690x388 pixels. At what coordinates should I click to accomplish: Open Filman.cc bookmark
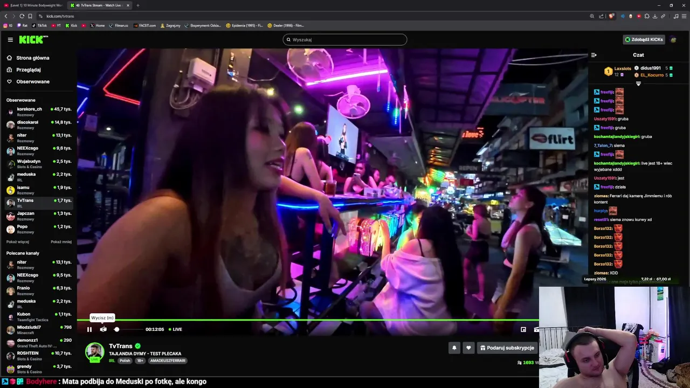click(119, 25)
